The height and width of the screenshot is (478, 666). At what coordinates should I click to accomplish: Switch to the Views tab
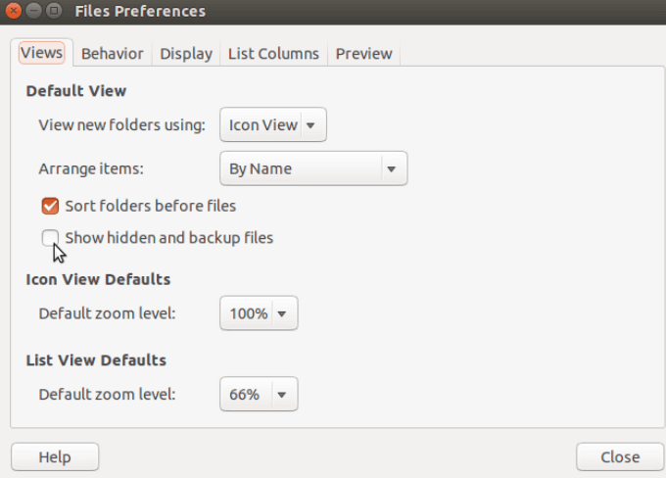(x=41, y=53)
